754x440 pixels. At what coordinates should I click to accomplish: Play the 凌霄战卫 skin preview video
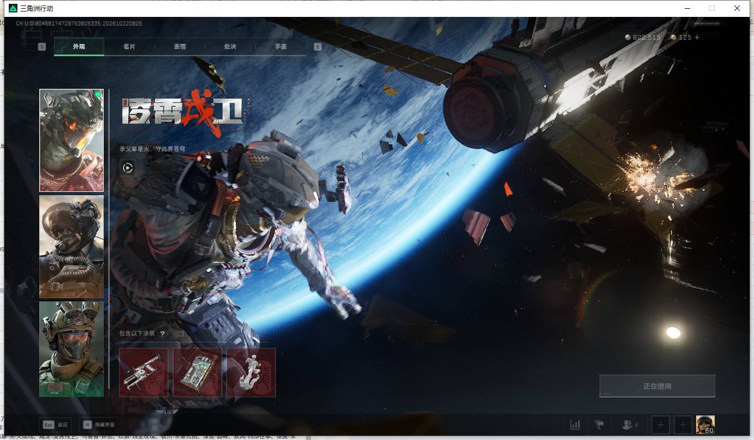128,168
